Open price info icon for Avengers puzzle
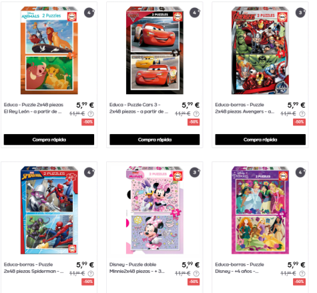 [302, 114]
